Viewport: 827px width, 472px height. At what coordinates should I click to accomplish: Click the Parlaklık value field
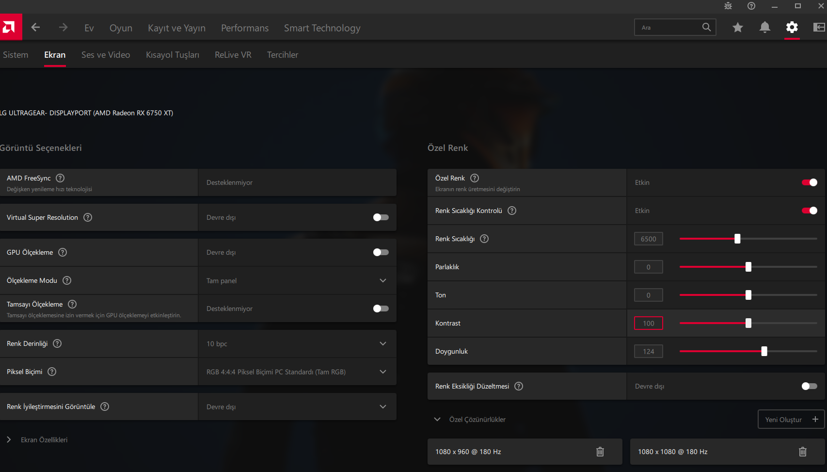(x=649, y=267)
